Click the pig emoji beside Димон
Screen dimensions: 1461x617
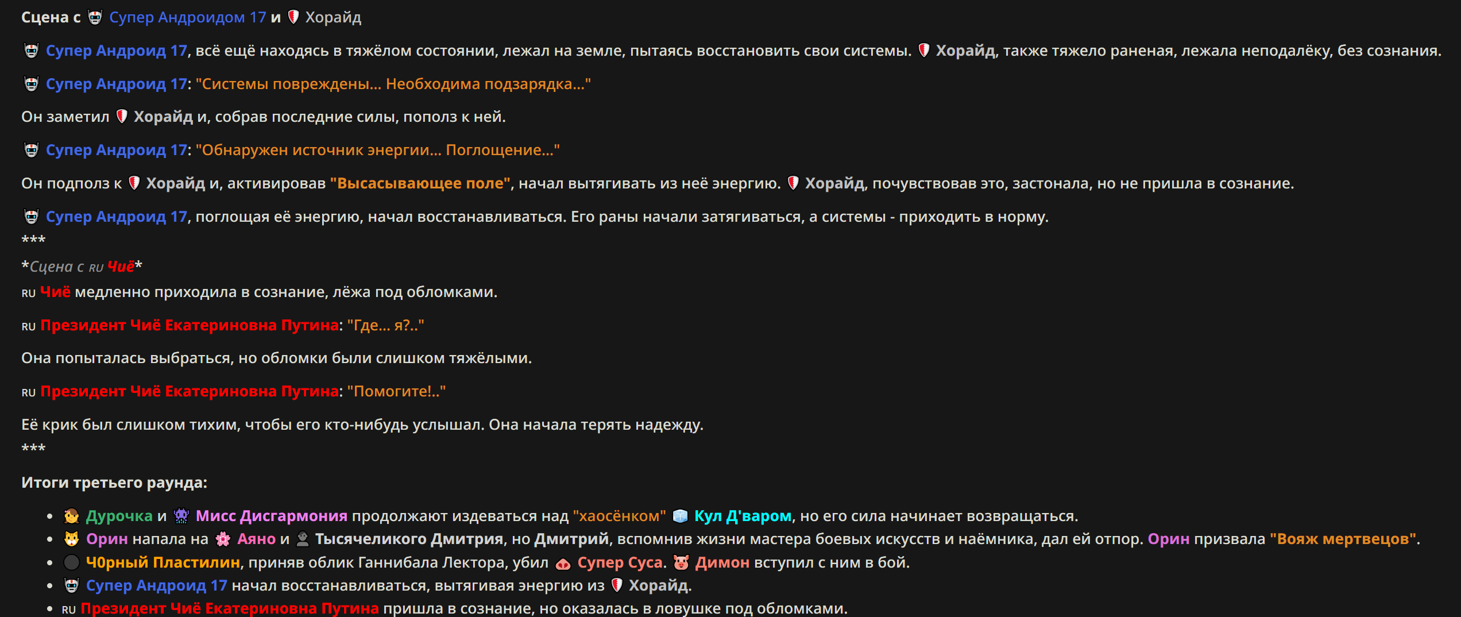tap(681, 562)
